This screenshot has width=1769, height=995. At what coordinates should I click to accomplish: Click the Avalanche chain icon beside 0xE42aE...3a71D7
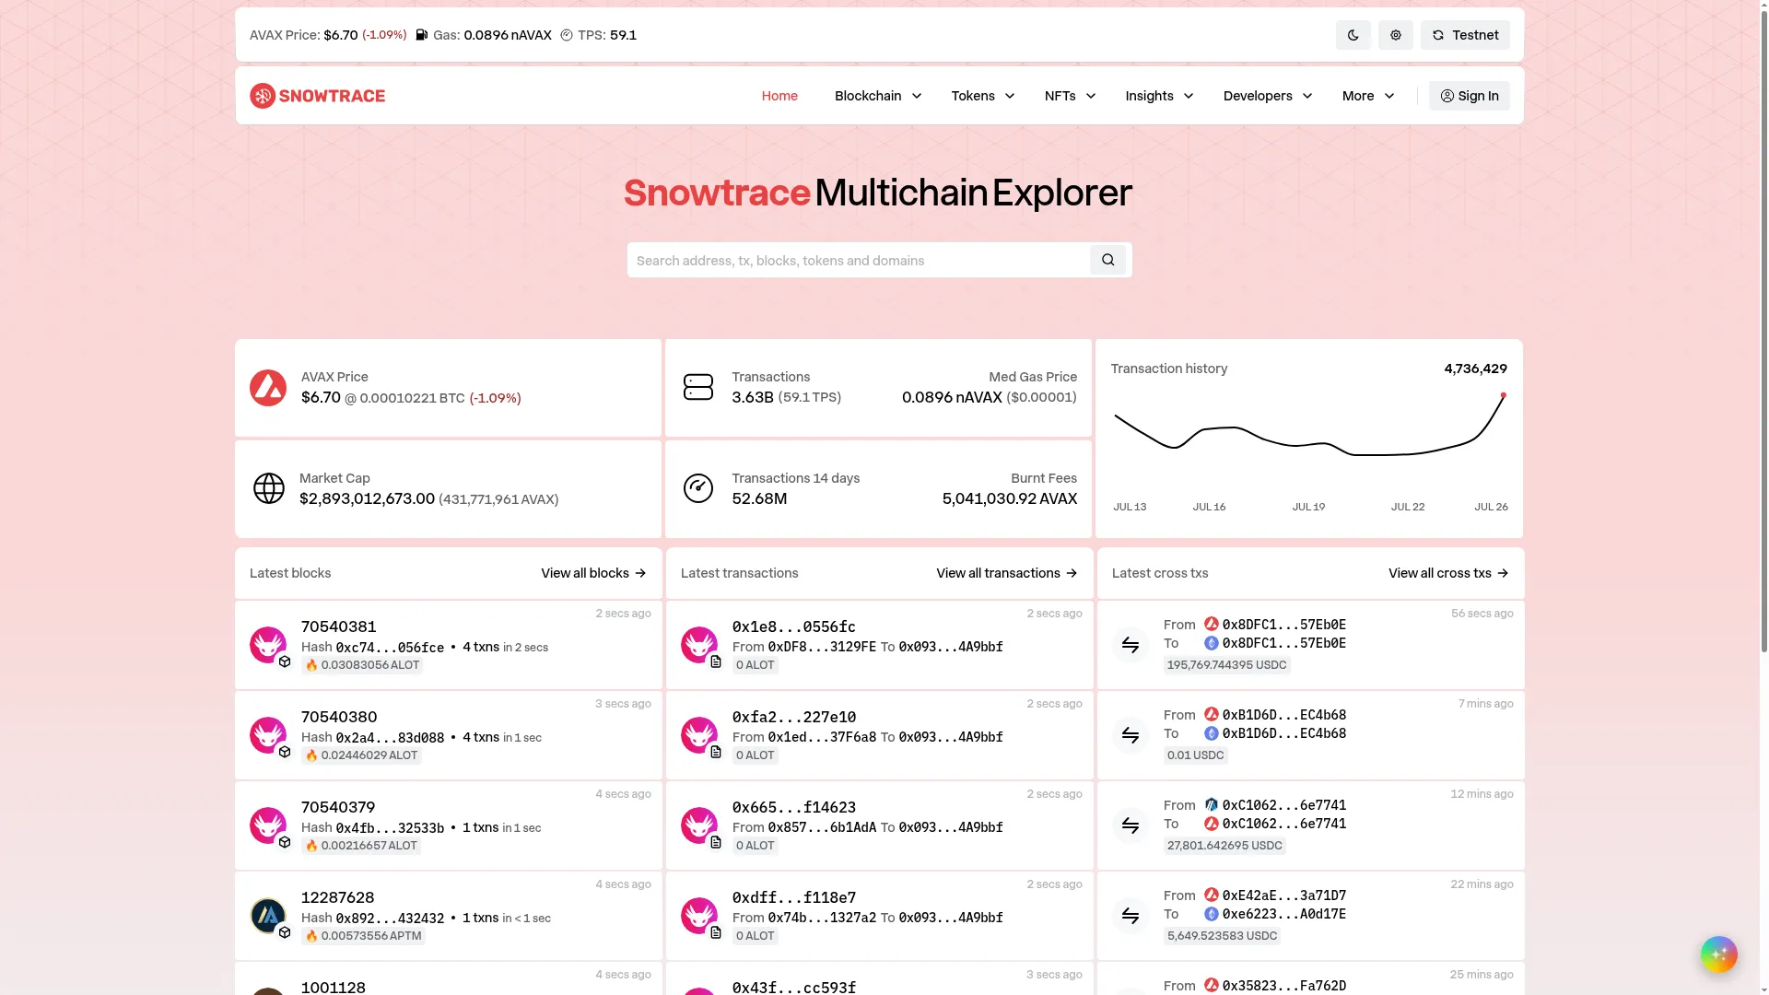pos(1212,895)
